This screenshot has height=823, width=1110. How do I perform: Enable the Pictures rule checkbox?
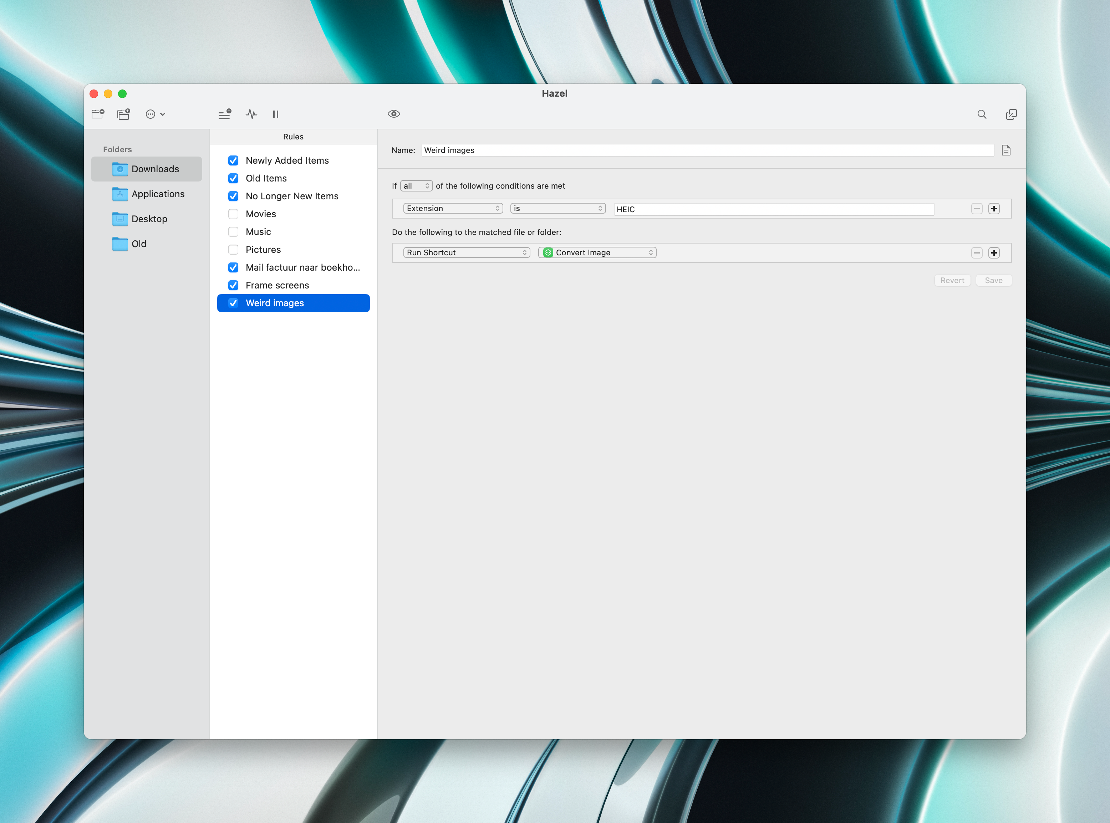233,250
